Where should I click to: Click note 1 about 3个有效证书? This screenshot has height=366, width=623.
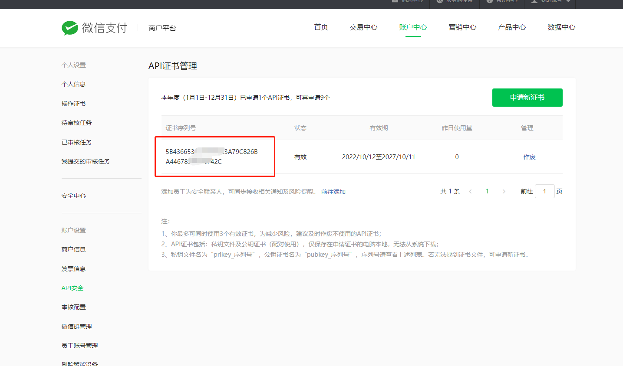point(271,234)
